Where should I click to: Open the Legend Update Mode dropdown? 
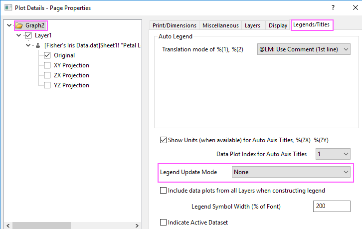291,172
